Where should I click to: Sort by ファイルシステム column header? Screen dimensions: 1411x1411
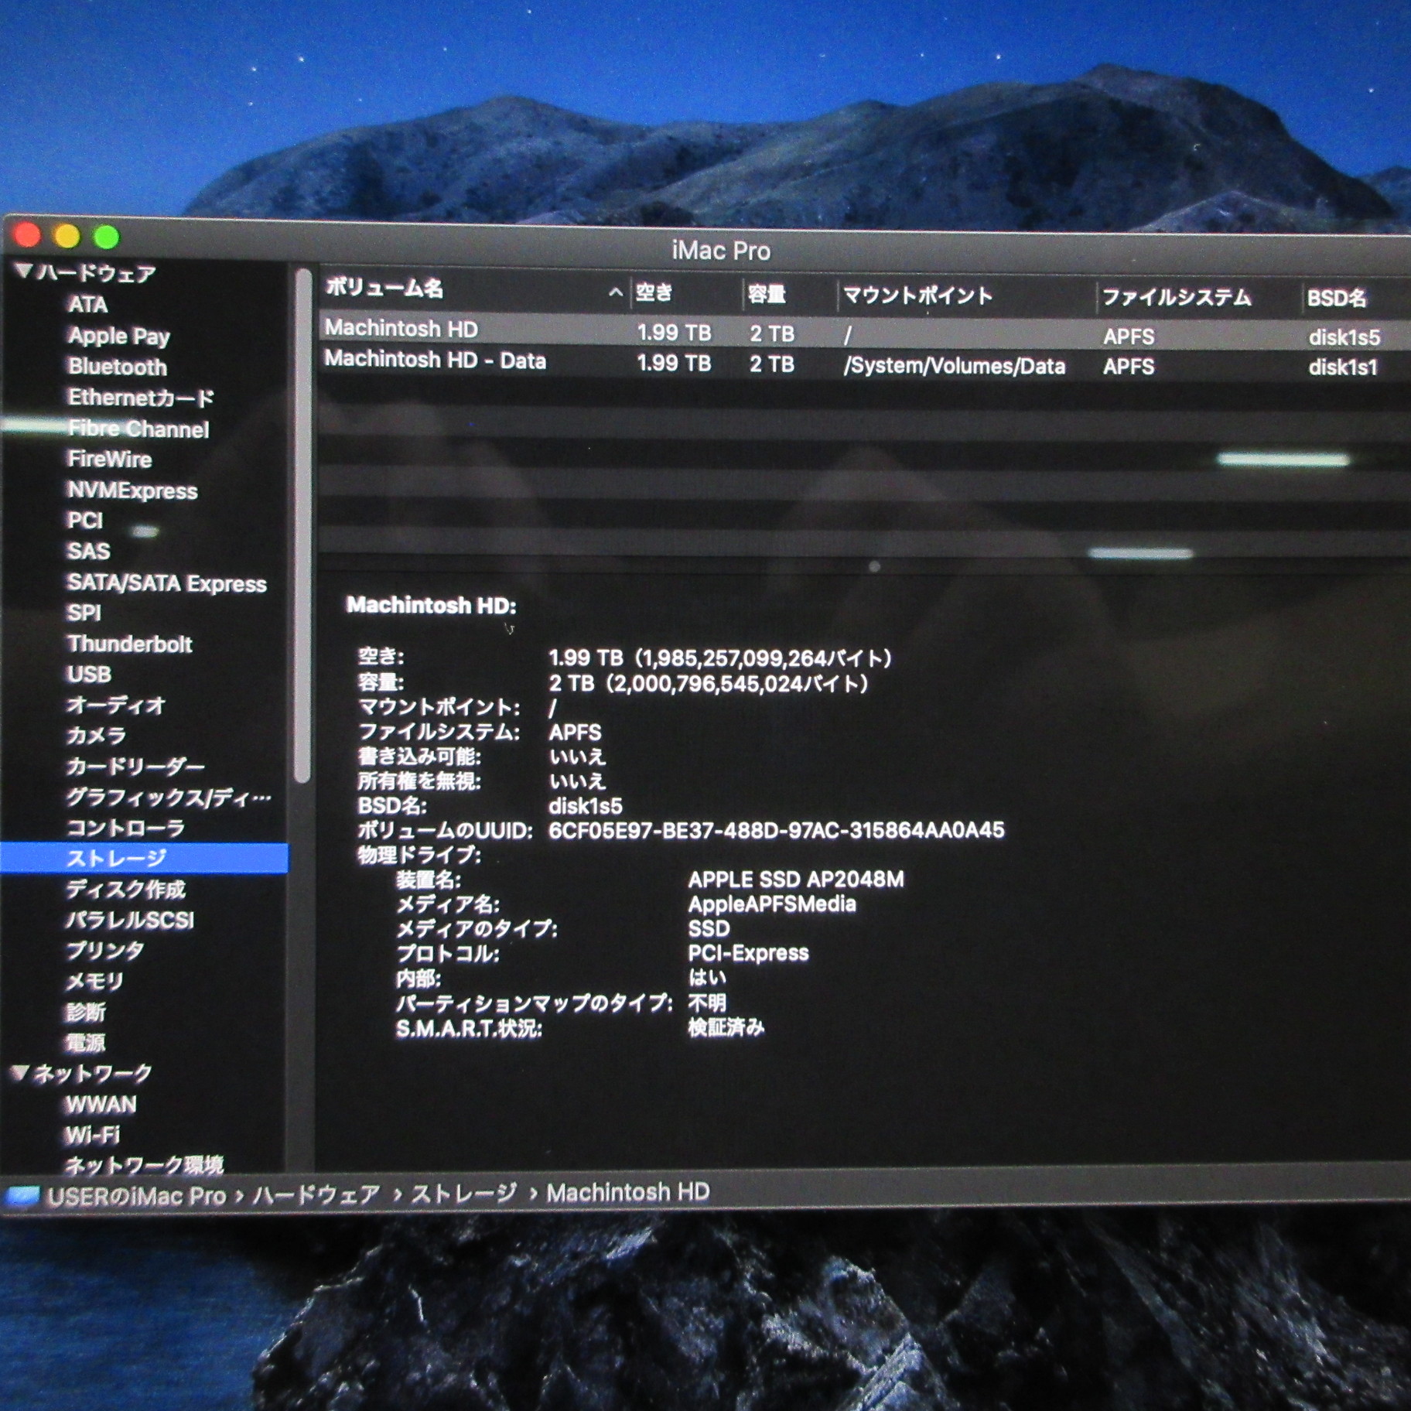(1176, 297)
